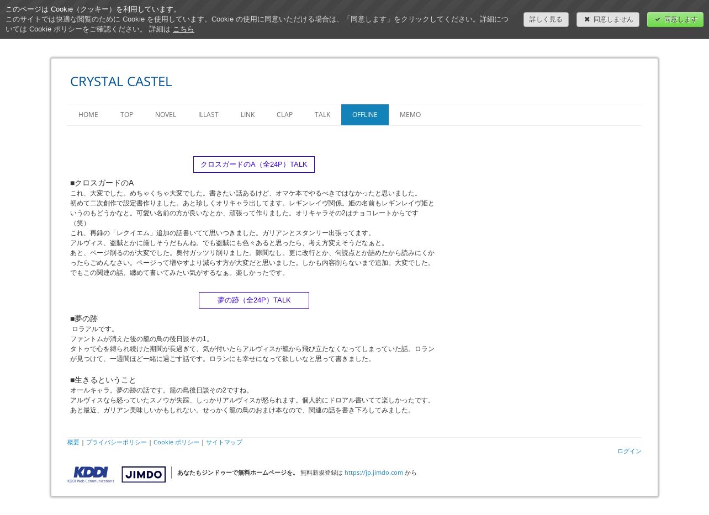Open the TOP menu item
This screenshot has height=515, width=709.
pyautogui.click(x=127, y=115)
